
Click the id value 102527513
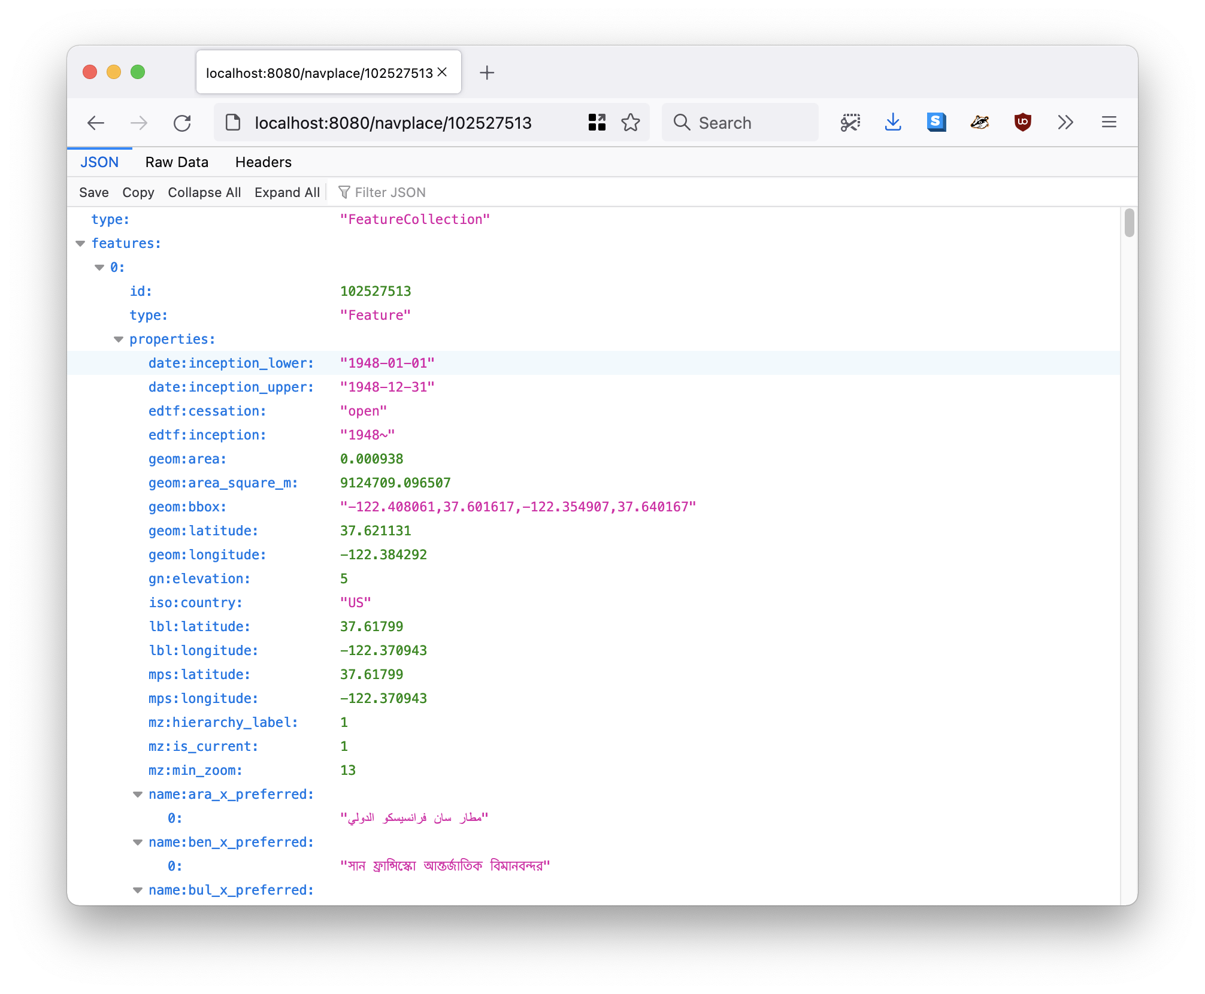tap(376, 291)
